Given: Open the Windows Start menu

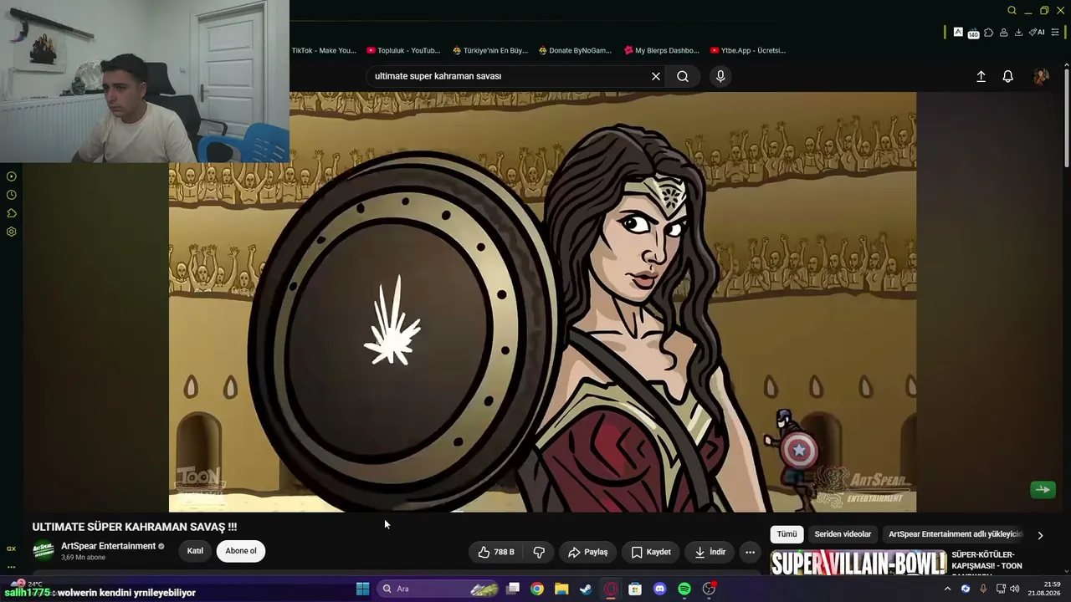Looking at the screenshot, I should 362,589.
